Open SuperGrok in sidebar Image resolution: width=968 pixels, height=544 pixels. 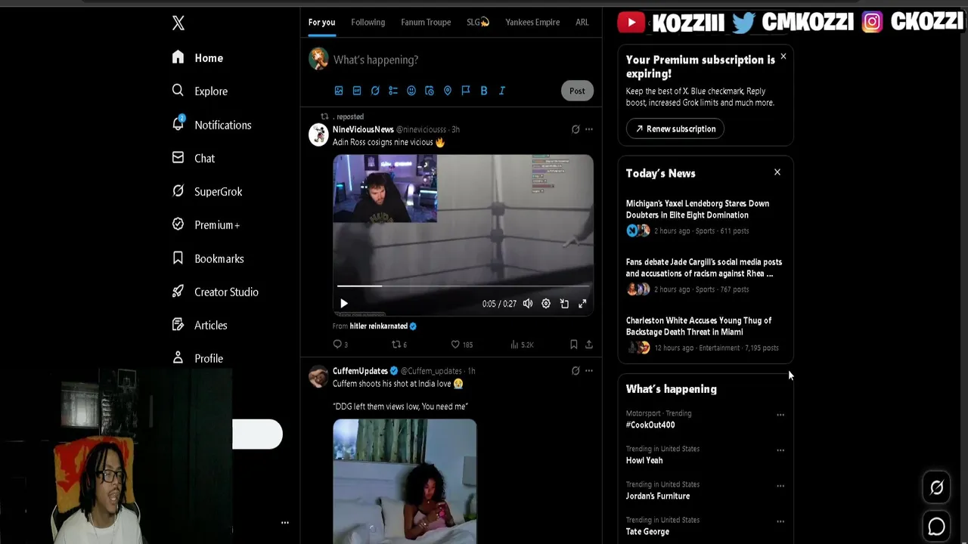pyautogui.click(x=207, y=192)
